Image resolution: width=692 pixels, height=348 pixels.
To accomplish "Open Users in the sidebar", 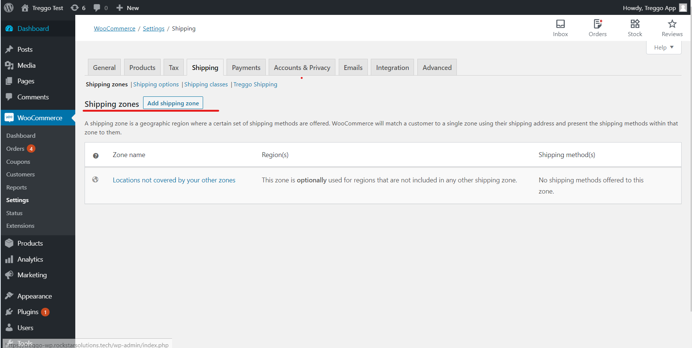I will click(x=38, y=328).
